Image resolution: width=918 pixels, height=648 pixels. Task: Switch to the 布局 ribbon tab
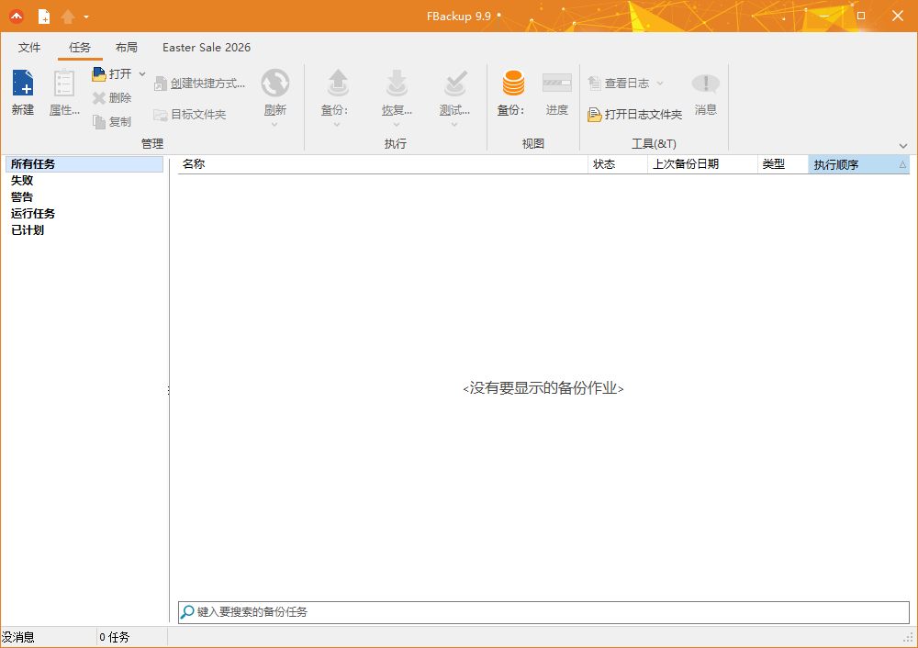point(127,47)
